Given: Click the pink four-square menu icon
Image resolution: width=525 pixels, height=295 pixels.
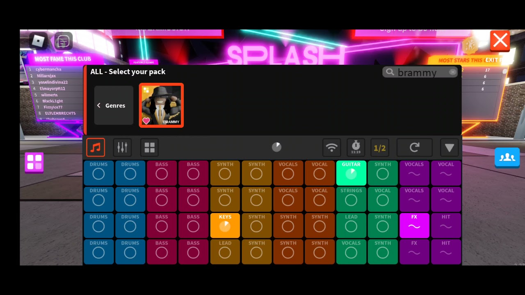Looking at the screenshot, I should (x=34, y=162).
